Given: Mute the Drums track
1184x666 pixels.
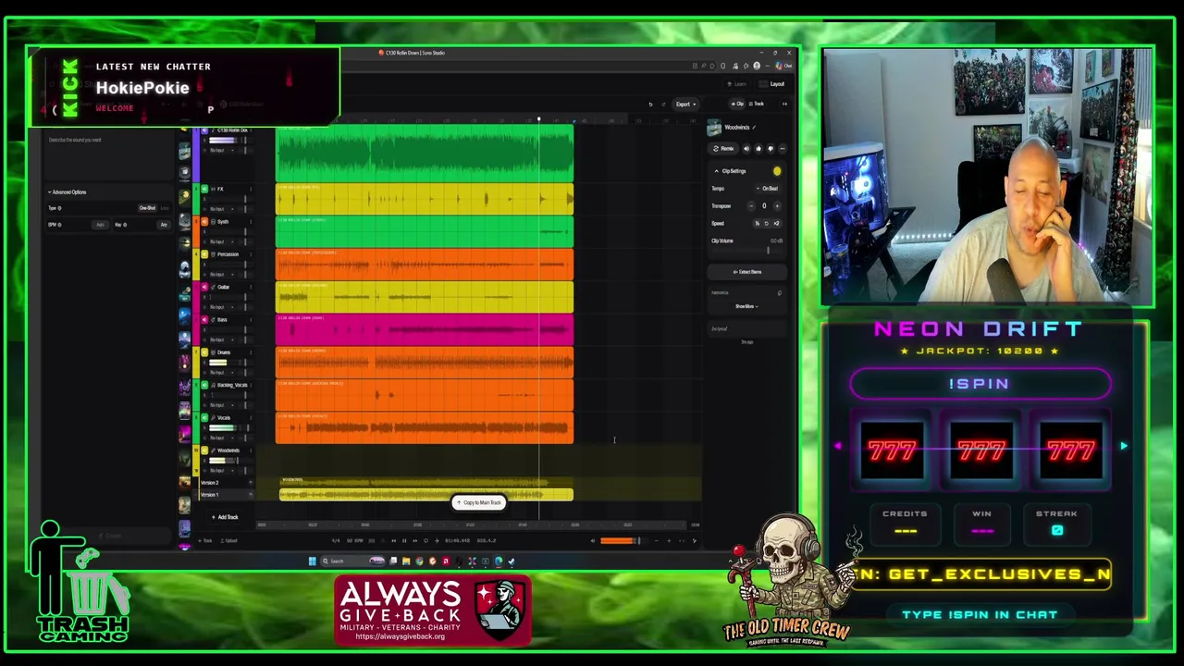Looking at the screenshot, I should 204,352.
